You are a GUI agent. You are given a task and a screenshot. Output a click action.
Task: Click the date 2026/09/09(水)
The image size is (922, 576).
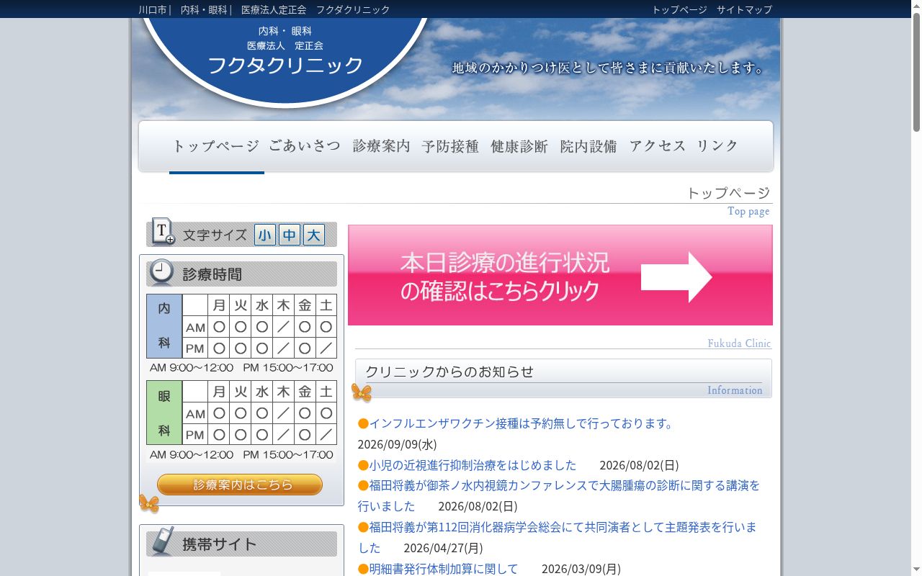pyautogui.click(x=397, y=444)
